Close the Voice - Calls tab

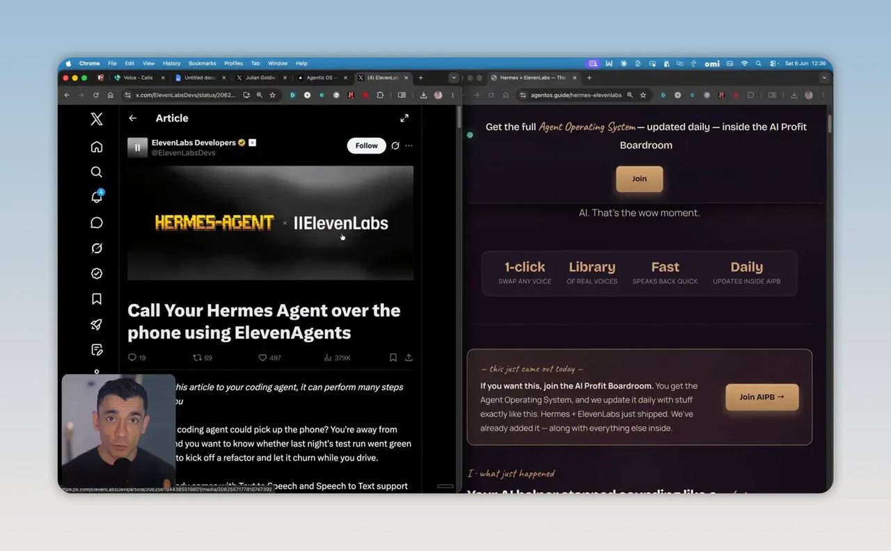click(x=163, y=78)
